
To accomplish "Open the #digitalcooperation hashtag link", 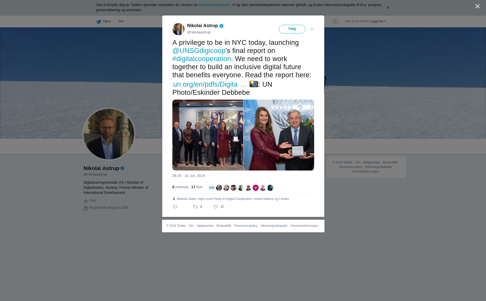I will coord(201,59).
